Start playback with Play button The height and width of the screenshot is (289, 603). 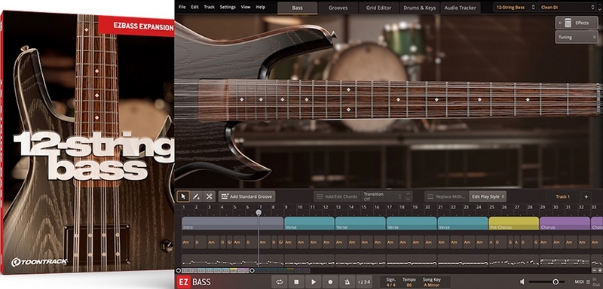[x=314, y=282]
